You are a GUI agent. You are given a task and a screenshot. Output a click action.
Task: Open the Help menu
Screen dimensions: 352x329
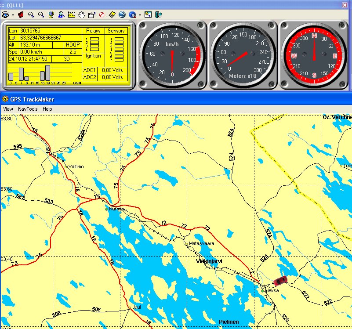[47, 109]
